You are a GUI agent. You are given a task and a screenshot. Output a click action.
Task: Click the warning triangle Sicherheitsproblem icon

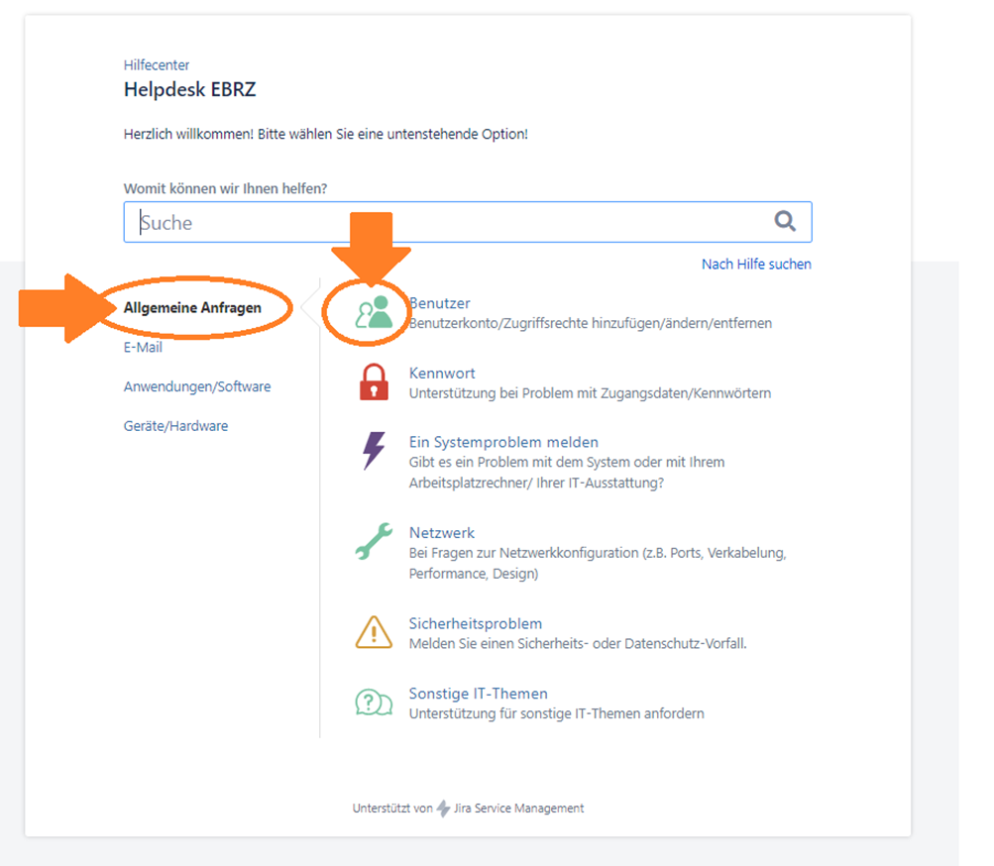tap(374, 632)
